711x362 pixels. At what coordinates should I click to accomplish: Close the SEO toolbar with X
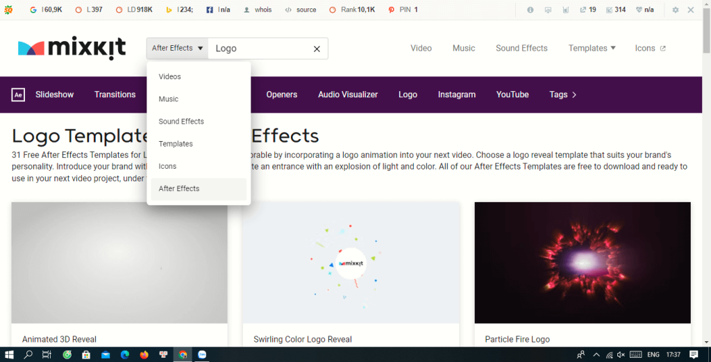(x=691, y=10)
